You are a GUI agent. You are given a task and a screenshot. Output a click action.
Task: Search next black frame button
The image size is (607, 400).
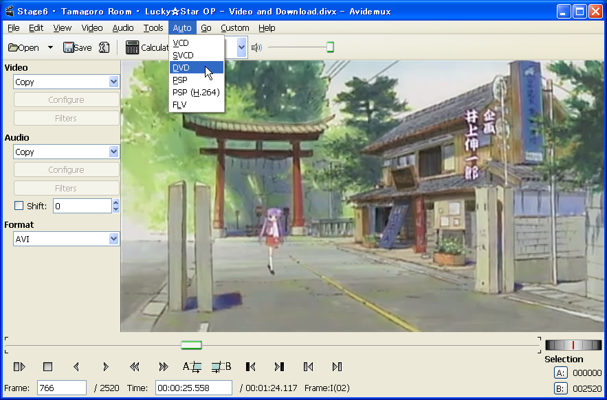pos(279,366)
